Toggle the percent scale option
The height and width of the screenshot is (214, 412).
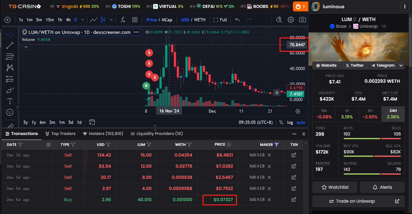tap(281, 122)
